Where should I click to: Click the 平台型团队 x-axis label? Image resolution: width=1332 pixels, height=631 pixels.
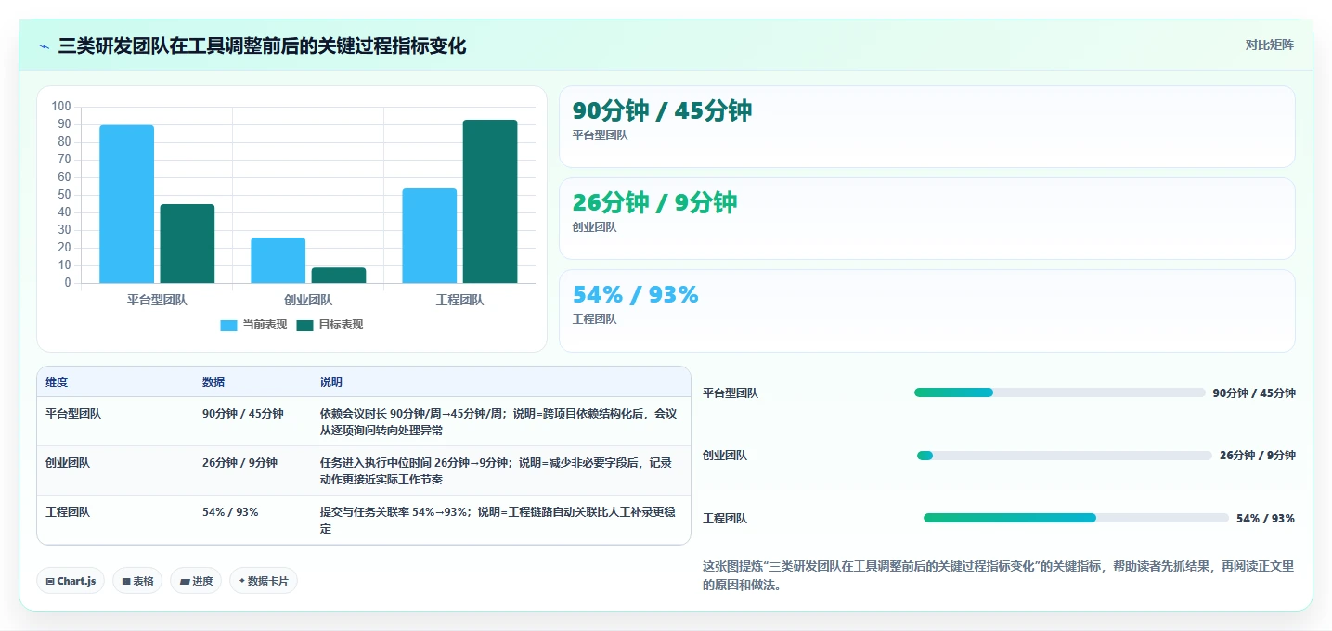point(157,300)
